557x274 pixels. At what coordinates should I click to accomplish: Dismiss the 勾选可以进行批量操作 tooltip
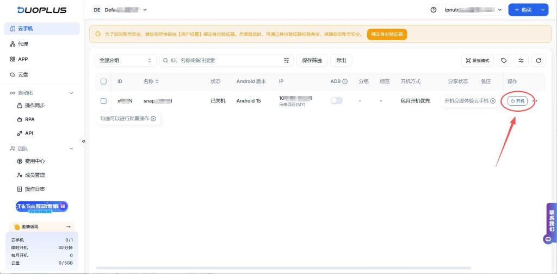tap(153, 118)
